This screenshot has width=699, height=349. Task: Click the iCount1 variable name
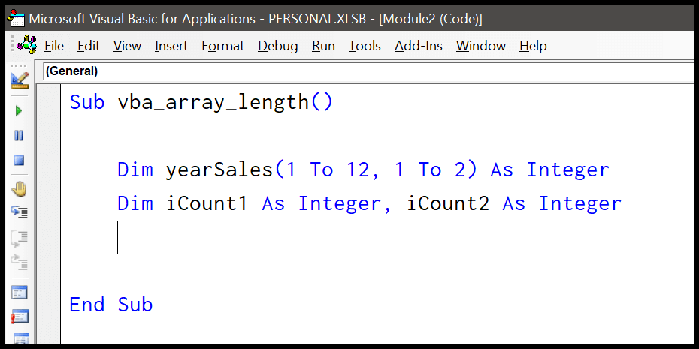[x=207, y=203]
